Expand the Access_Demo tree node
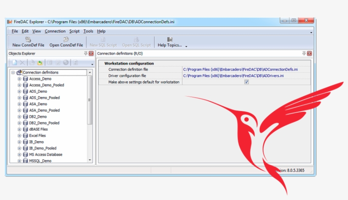 [19, 79]
